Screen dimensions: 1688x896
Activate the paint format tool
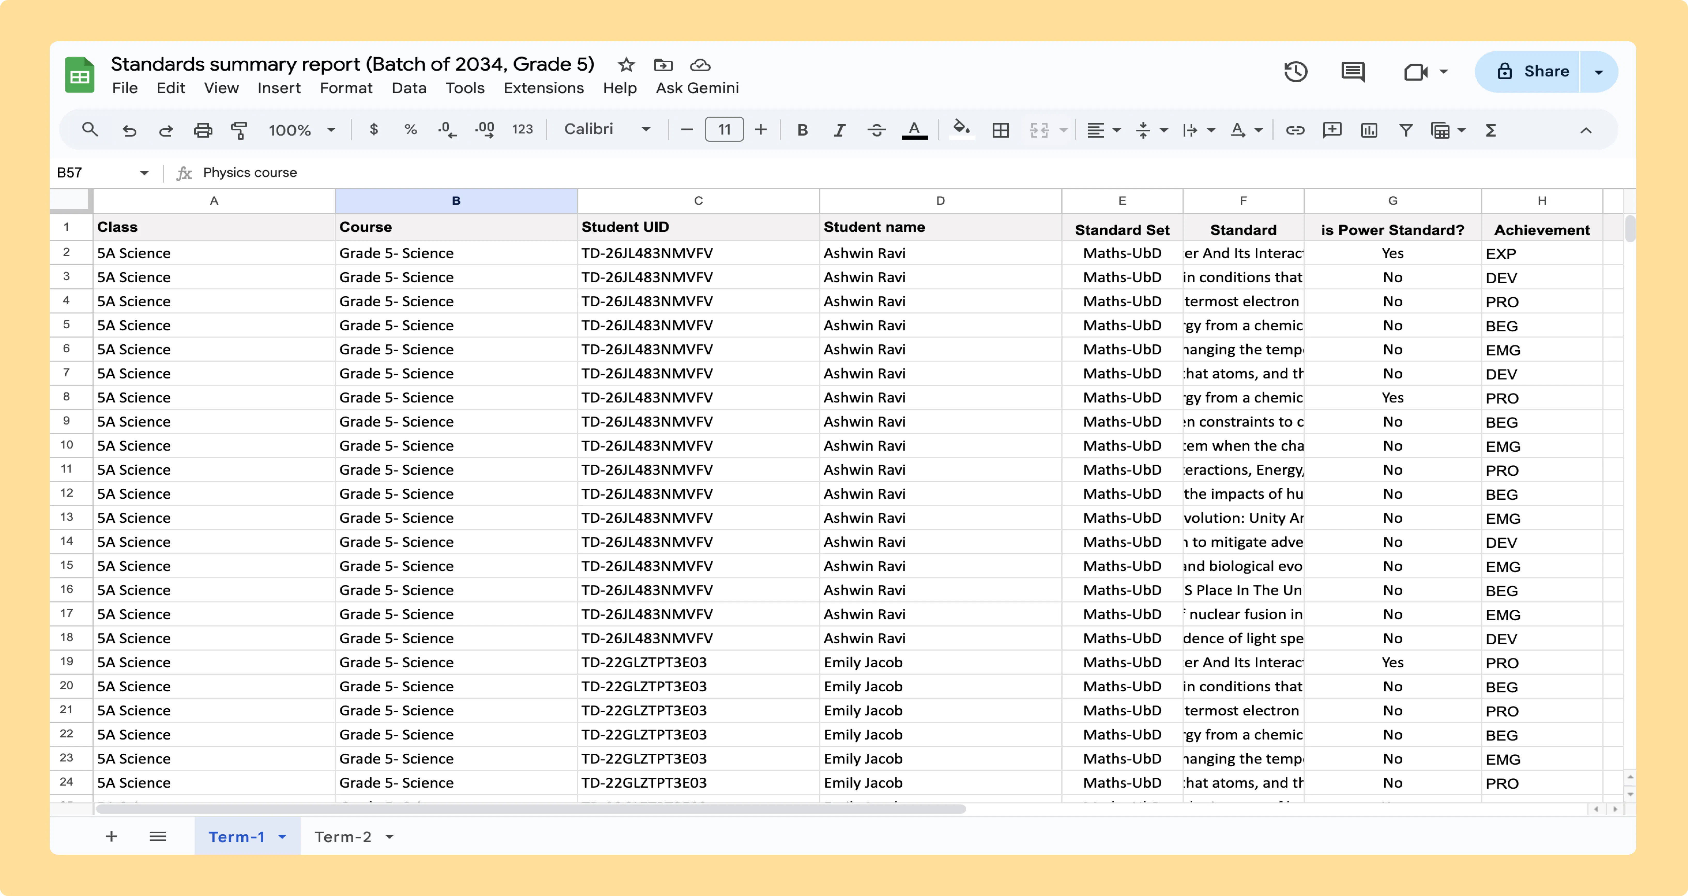239,130
